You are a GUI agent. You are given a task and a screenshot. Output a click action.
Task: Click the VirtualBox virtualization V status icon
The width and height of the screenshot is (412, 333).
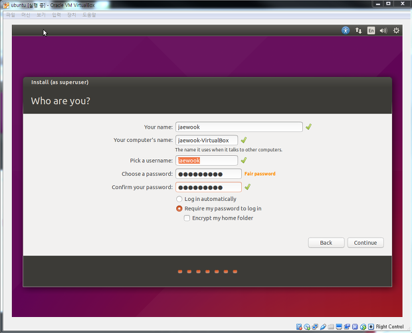click(x=355, y=327)
